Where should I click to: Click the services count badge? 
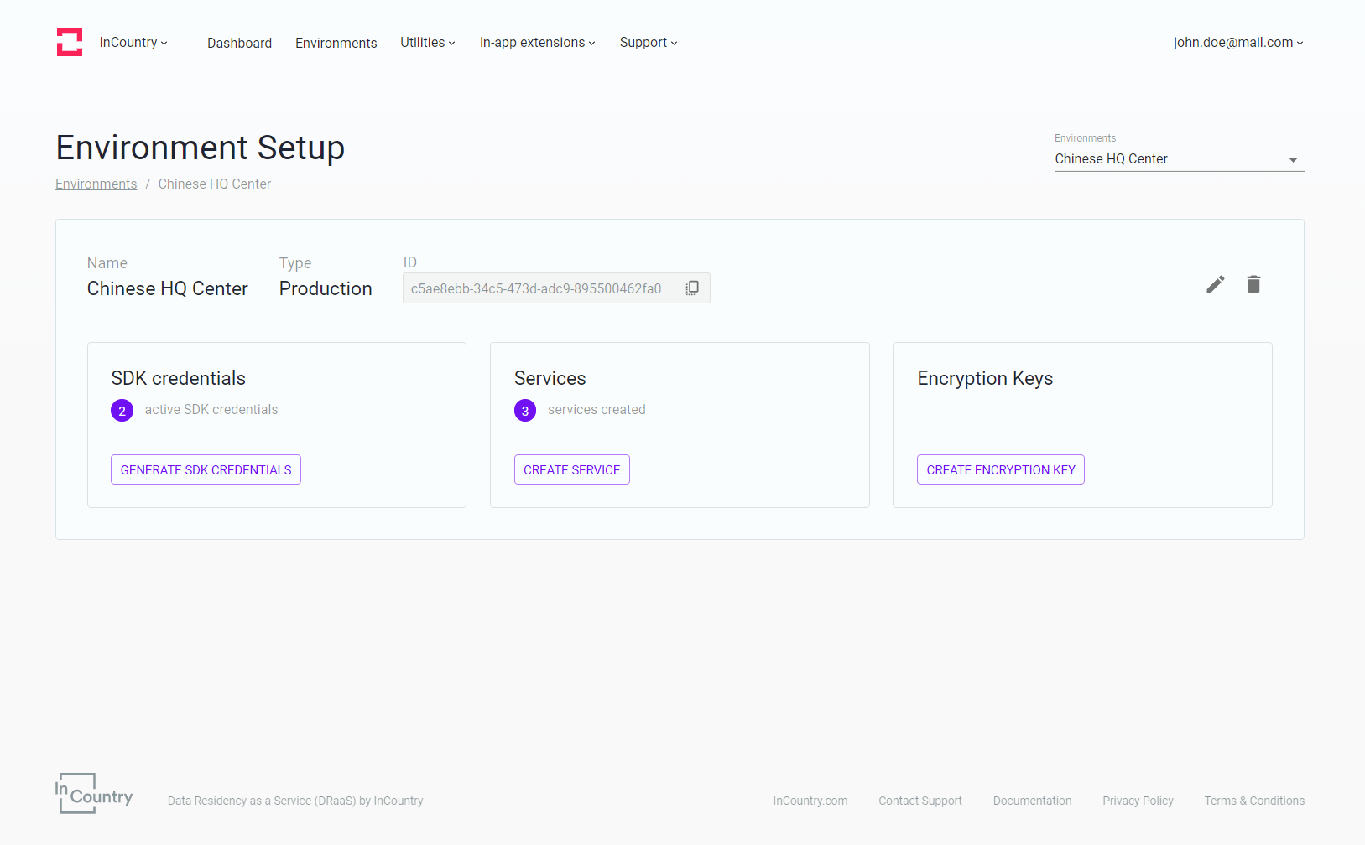coord(525,411)
